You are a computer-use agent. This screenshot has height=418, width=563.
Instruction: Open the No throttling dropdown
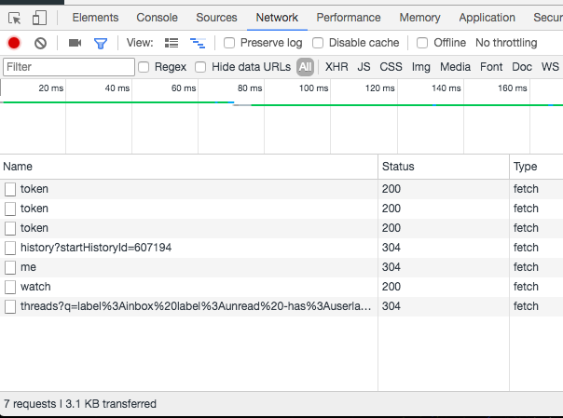tap(506, 43)
